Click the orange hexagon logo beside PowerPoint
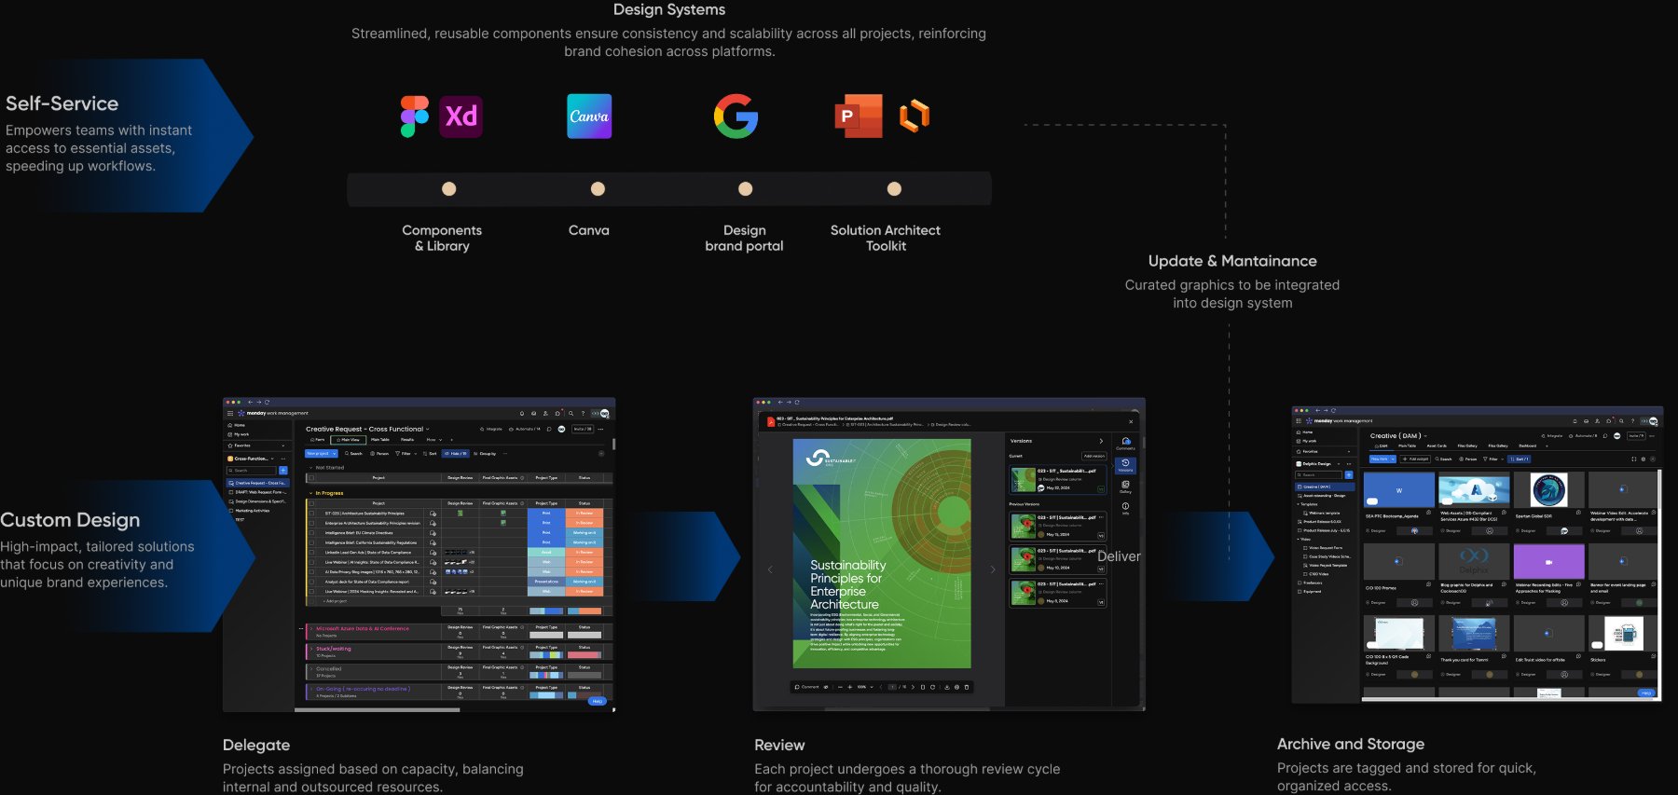 (x=914, y=117)
